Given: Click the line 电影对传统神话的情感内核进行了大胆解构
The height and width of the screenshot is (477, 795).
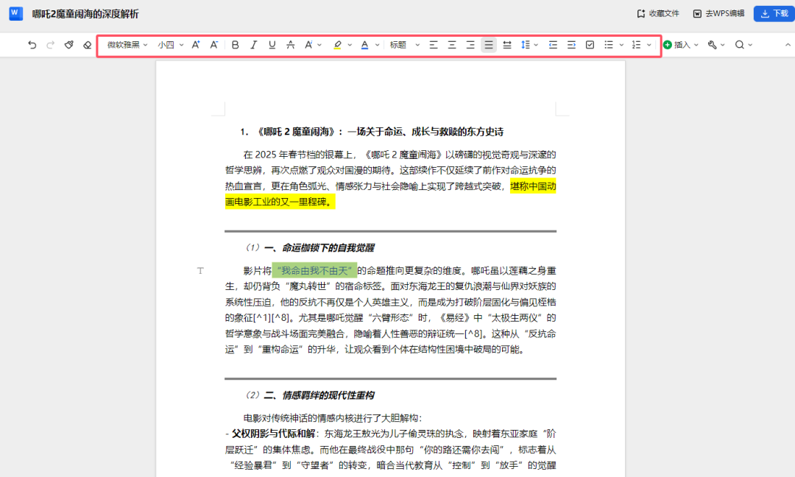Looking at the screenshot, I should point(333,418).
